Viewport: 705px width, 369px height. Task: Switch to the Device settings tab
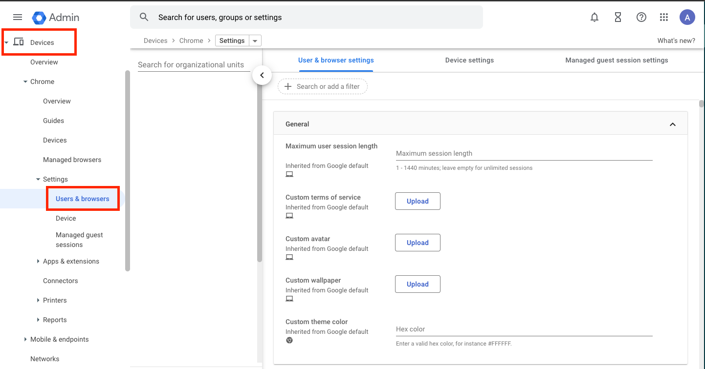coord(469,60)
